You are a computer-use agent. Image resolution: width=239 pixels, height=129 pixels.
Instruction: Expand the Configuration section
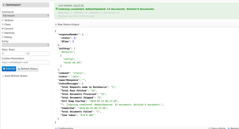[x=56, y=128]
